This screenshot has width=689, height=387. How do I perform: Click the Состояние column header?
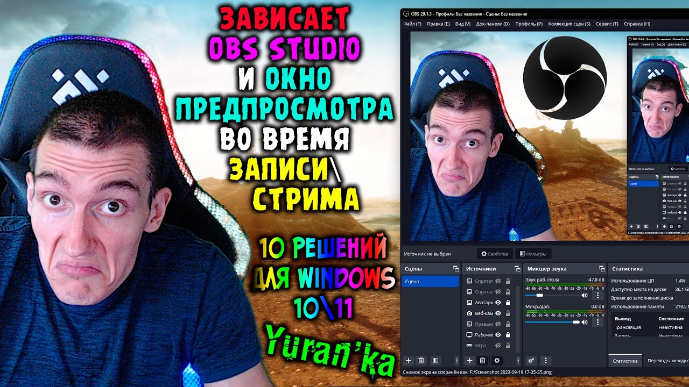671,319
